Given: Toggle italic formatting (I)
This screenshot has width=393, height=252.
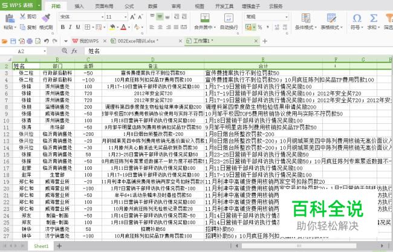Looking at the screenshot, I should (70, 27).
